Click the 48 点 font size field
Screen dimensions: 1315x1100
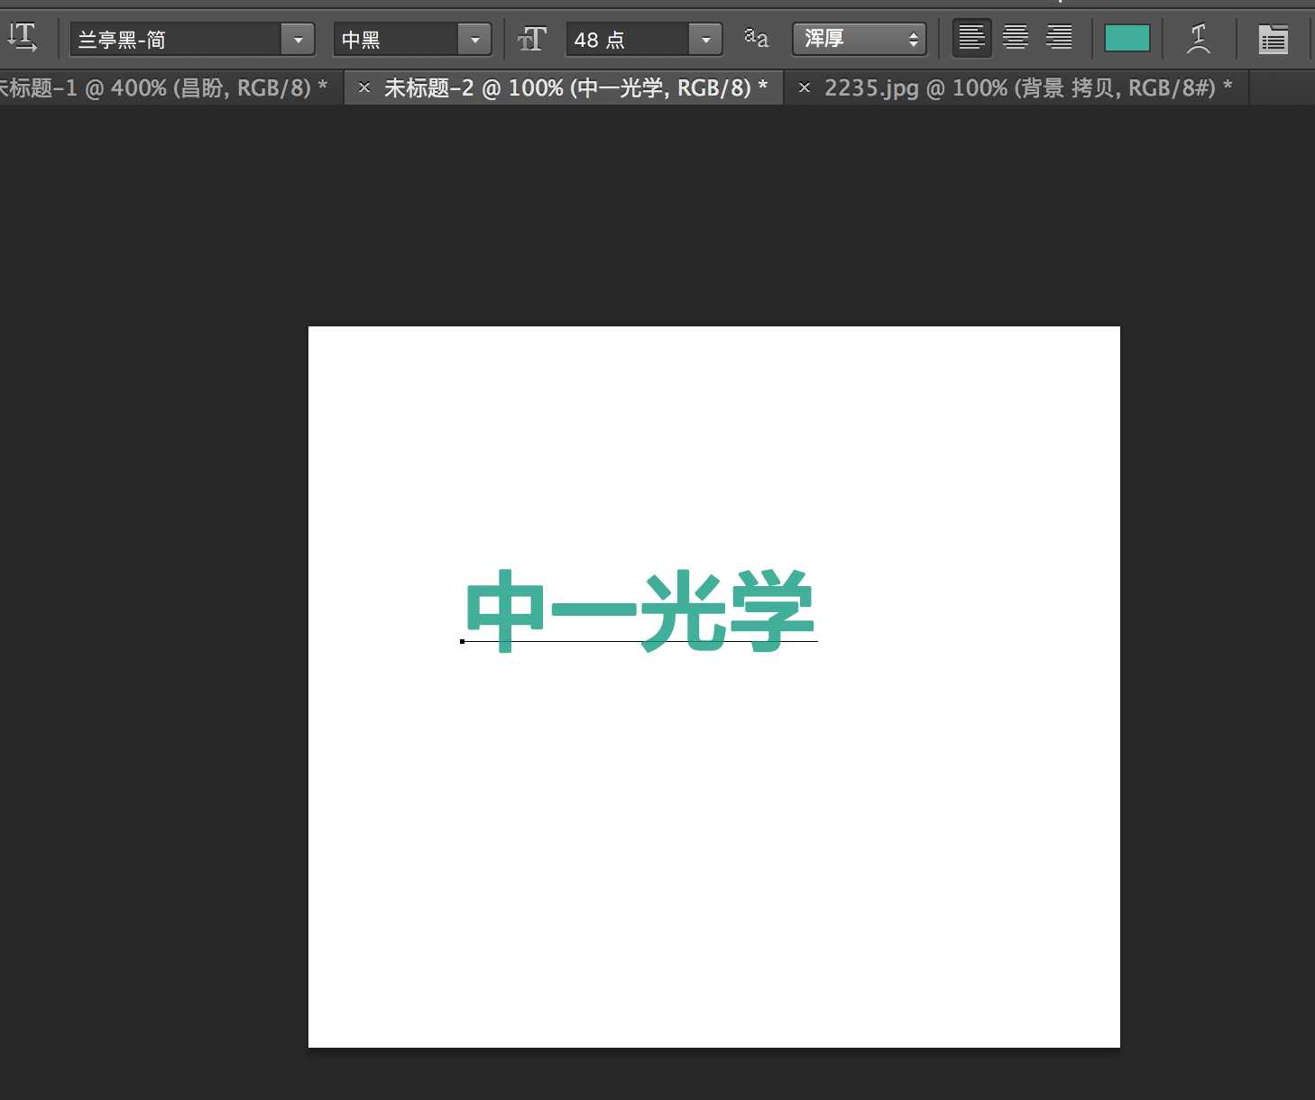point(628,40)
